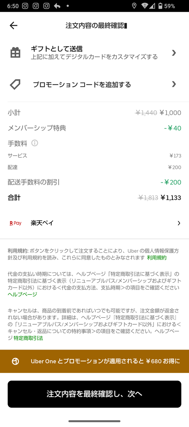This screenshot has width=189, height=427.
Task: Tap the first Instagram notification icon
Action: click(25, 6)
